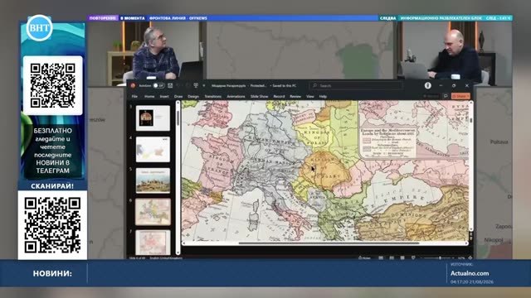The height and width of the screenshot is (298, 531).
Task: Toggle the AutoSave switch
Action: tap(158, 86)
